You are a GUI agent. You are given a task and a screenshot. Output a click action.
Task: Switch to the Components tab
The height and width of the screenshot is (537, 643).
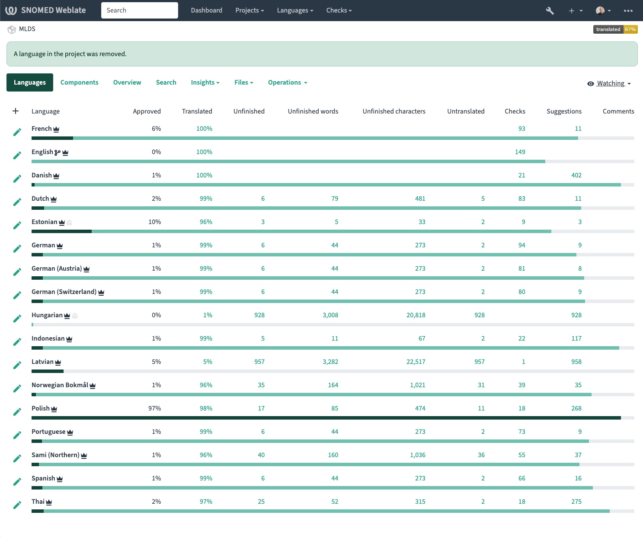pyautogui.click(x=79, y=82)
